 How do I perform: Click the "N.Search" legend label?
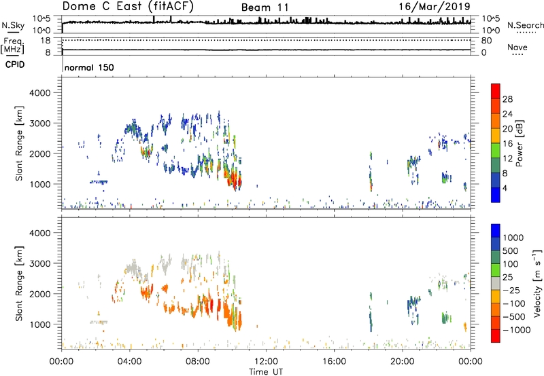[x=526, y=25]
